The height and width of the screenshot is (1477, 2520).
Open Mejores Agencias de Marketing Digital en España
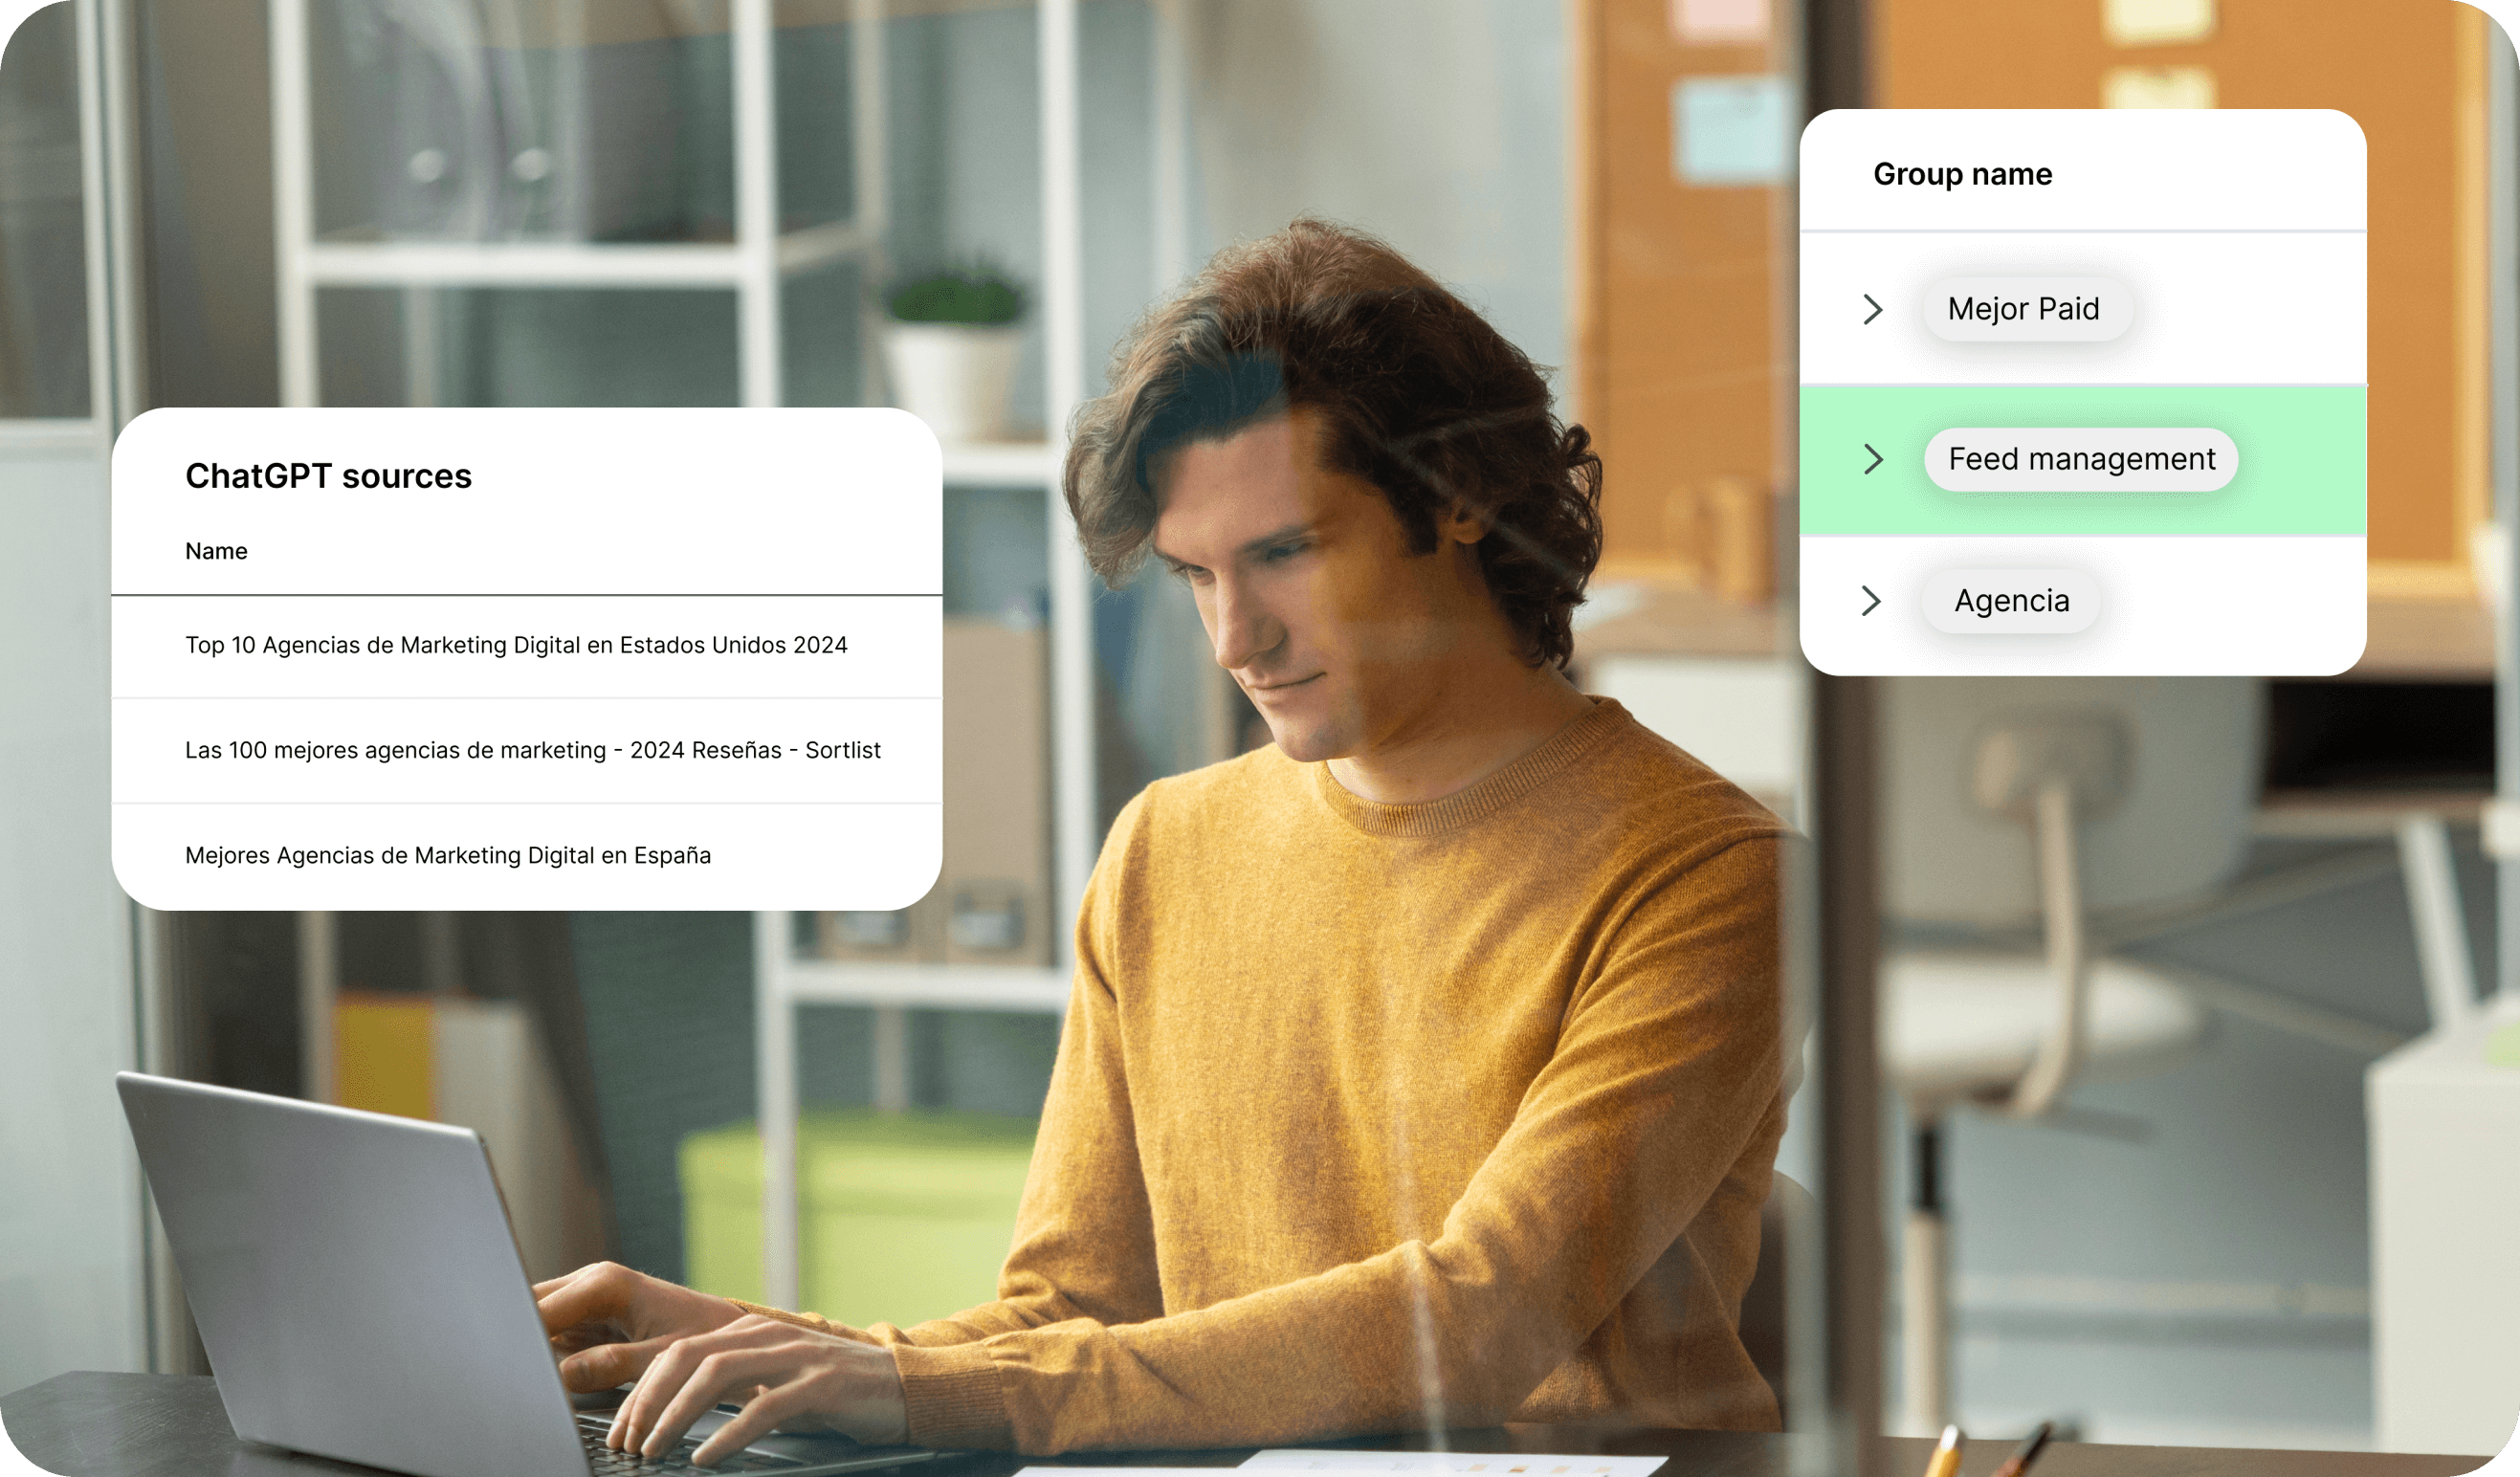(x=448, y=855)
